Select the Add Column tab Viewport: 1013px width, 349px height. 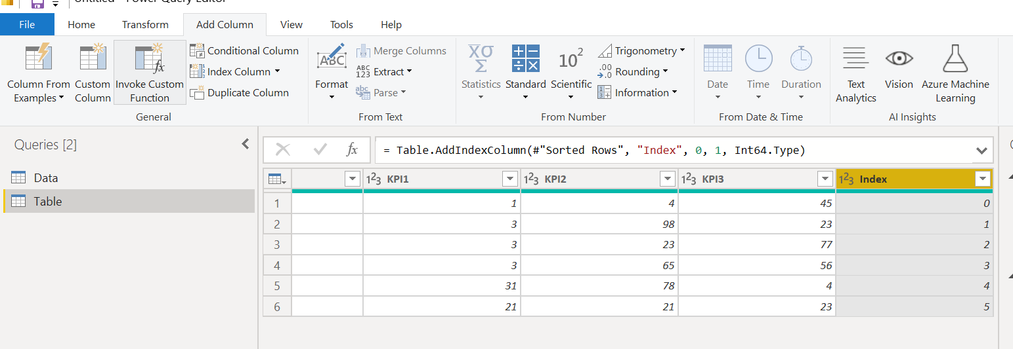(x=225, y=24)
